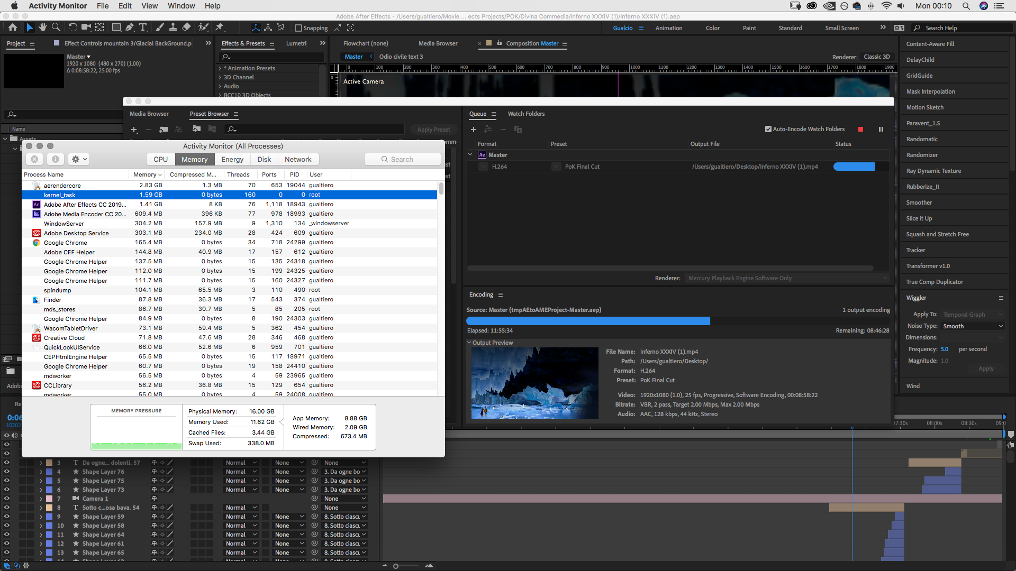Viewport: 1016px width, 571px height.
Task: Select the Pen tool
Action: 130,27
